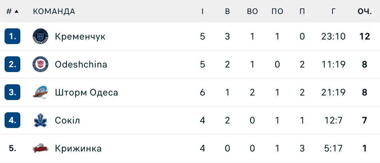Click the Odeshchina team logo
The width and height of the screenshot is (380, 163).
(40, 64)
